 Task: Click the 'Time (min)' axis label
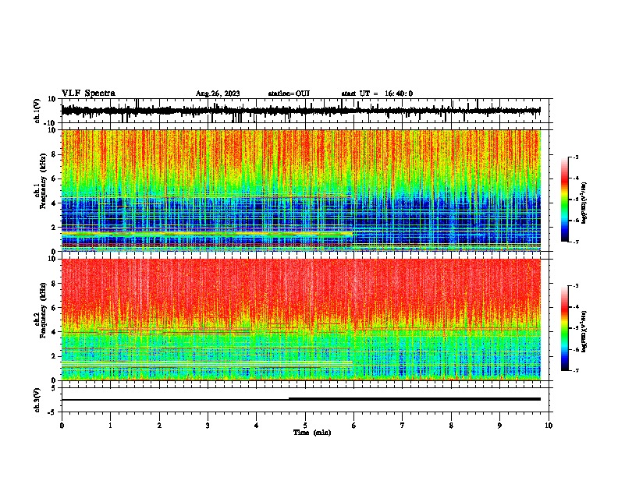click(312, 433)
